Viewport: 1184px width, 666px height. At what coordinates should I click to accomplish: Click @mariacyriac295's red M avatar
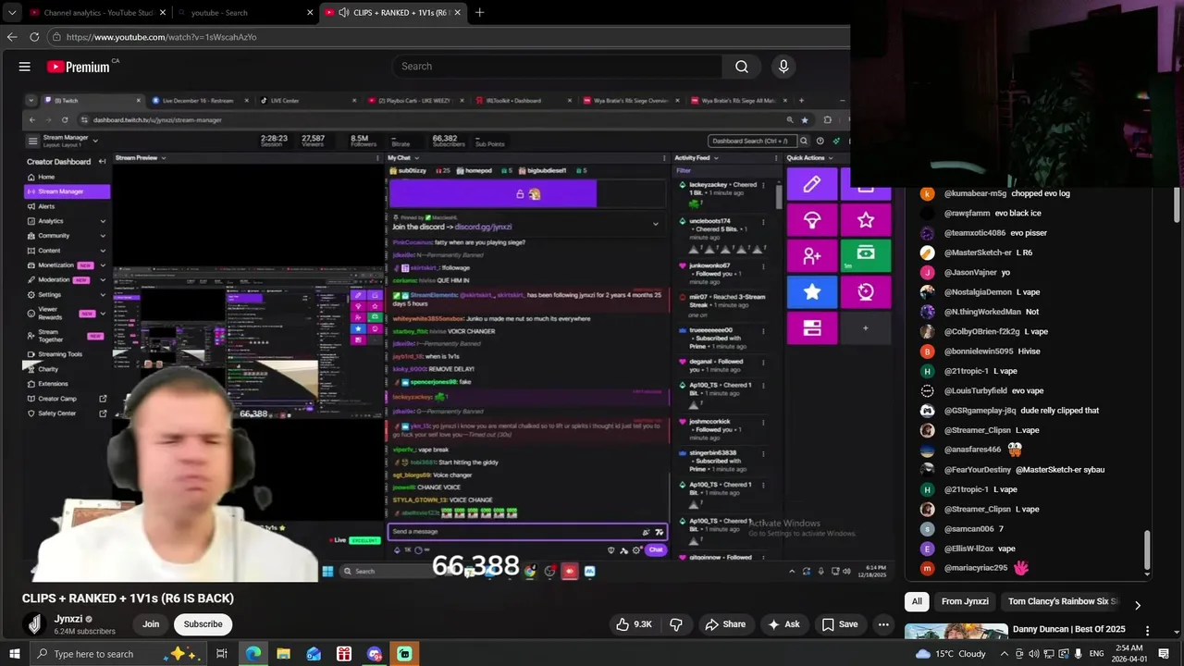[927, 568]
